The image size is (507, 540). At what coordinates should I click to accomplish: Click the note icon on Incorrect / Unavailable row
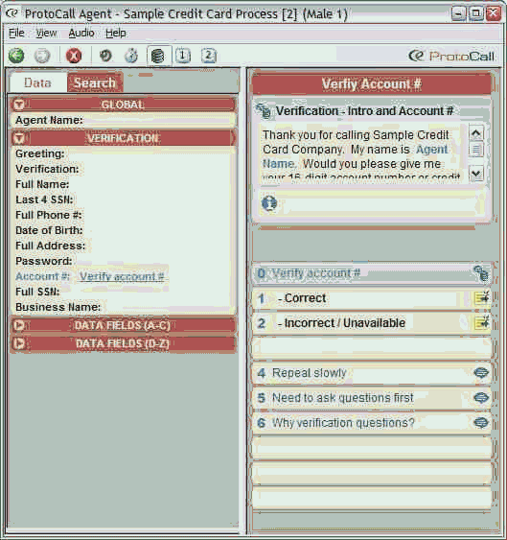tap(481, 323)
